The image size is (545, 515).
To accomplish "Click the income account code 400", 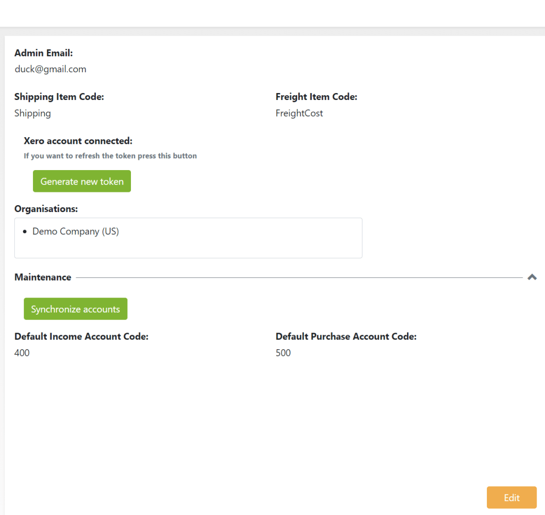I will click(x=22, y=353).
